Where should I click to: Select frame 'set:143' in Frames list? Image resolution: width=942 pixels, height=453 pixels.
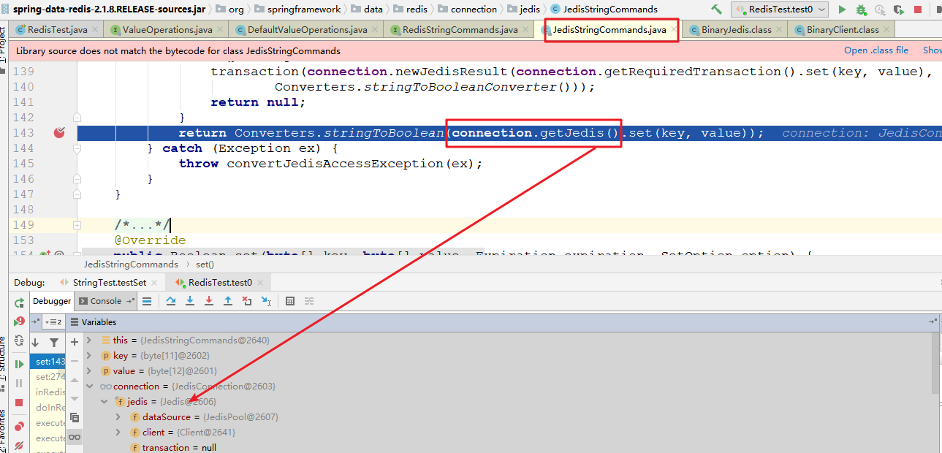pos(48,362)
